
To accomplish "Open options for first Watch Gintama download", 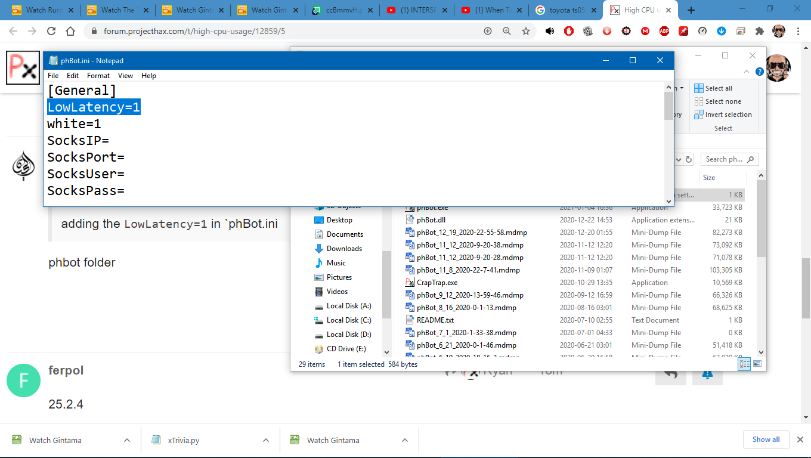I will pyautogui.click(x=126, y=440).
